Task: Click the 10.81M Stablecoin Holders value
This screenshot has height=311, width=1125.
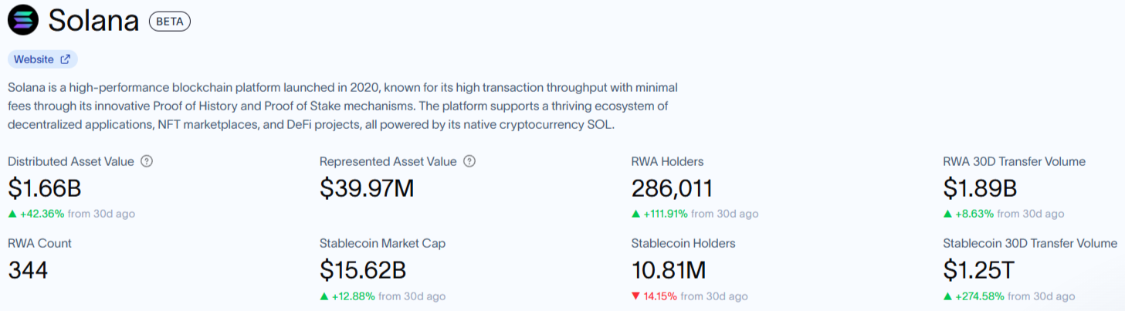Action: click(669, 270)
